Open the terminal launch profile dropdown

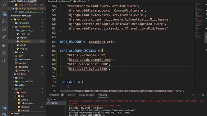pos(195,95)
